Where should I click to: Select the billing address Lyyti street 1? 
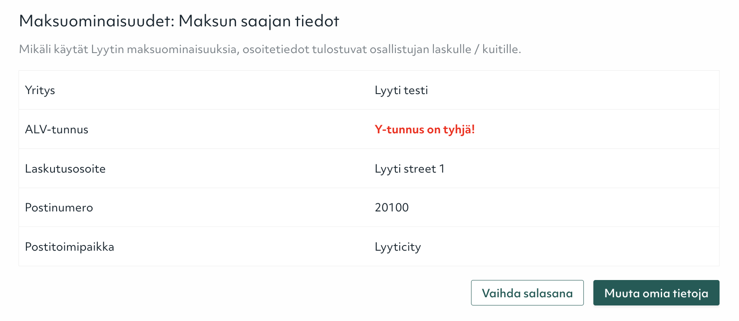tap(410, 168)
